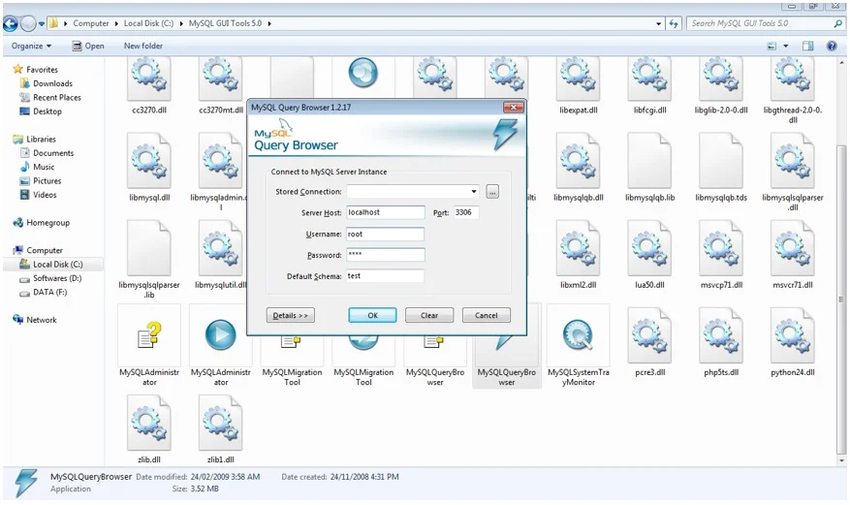This screenshot has height=505, width=850.
Task: Click the Default Schema input field
Action: [x=386, y=276]
